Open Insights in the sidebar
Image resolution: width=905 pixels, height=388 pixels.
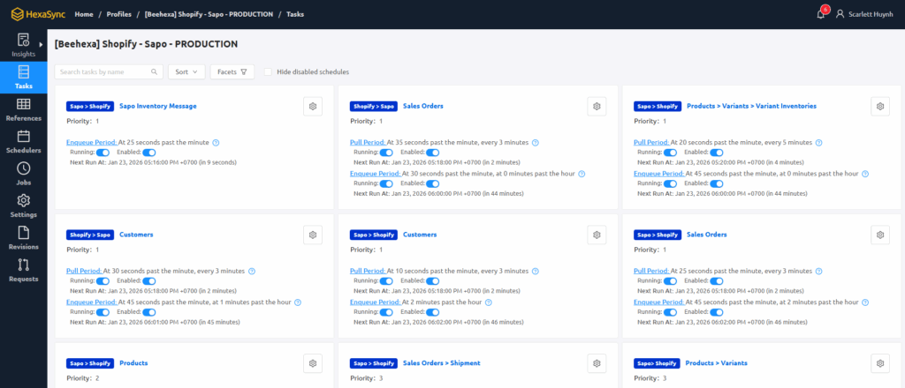coord(24,46)
